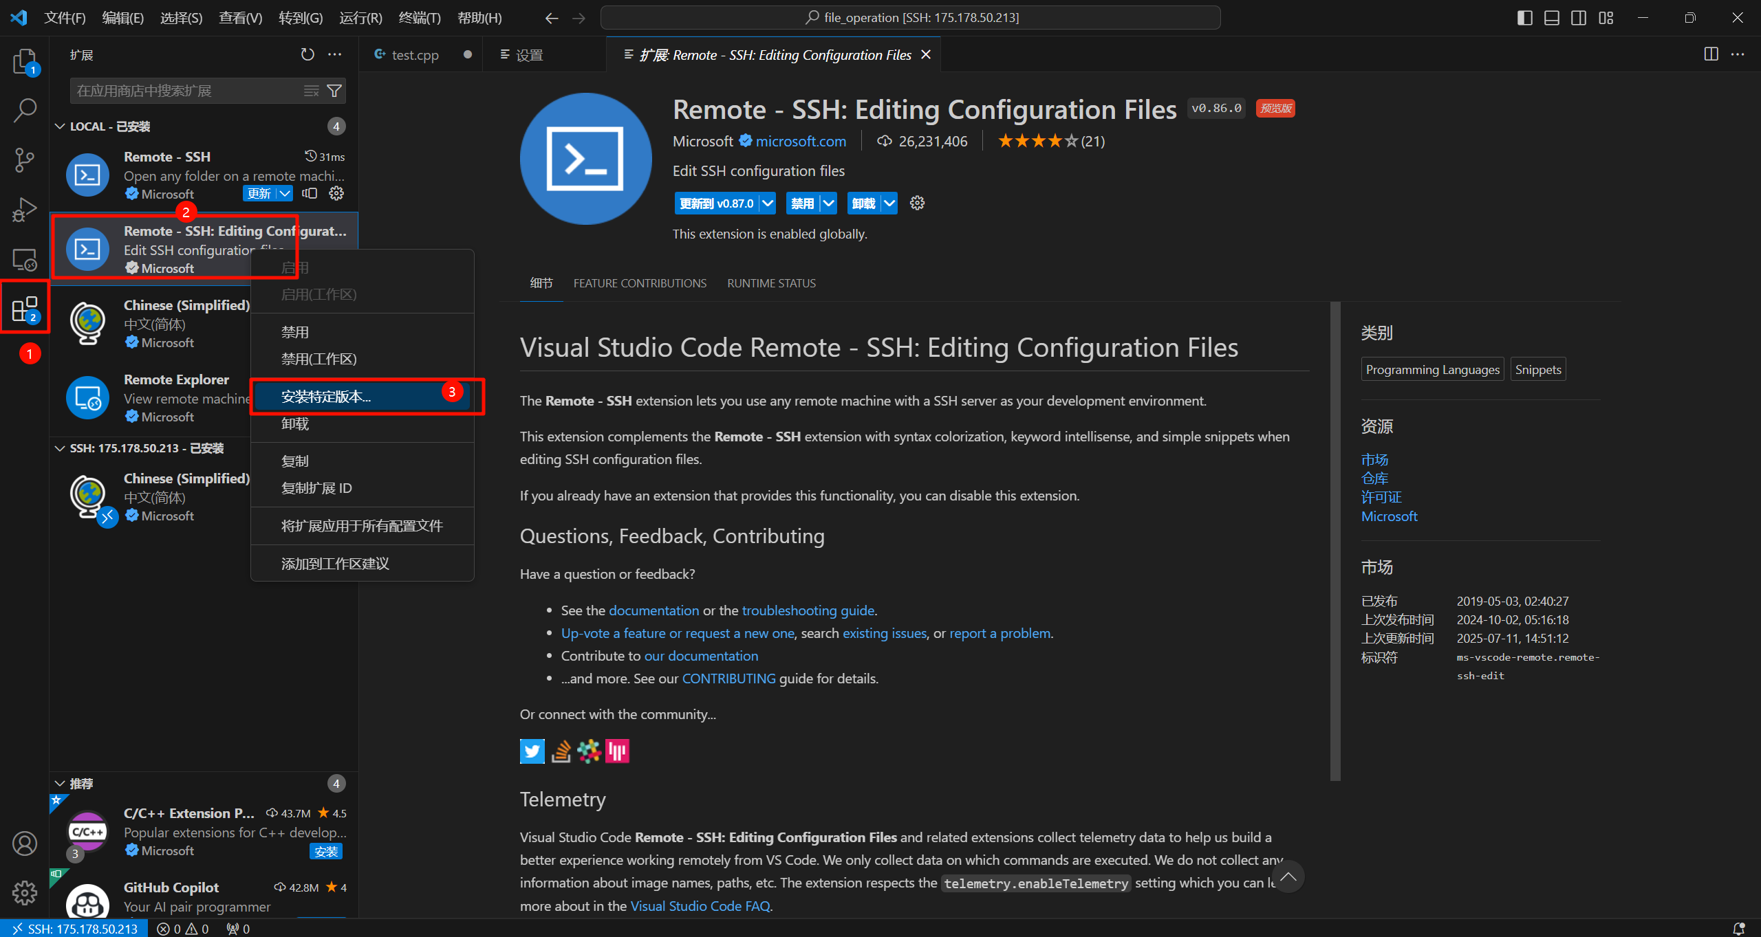Image resolution: width=1761 pixels, height=937 pixels.
Task: Go back in navigation history
Action: tap(552, 18)
